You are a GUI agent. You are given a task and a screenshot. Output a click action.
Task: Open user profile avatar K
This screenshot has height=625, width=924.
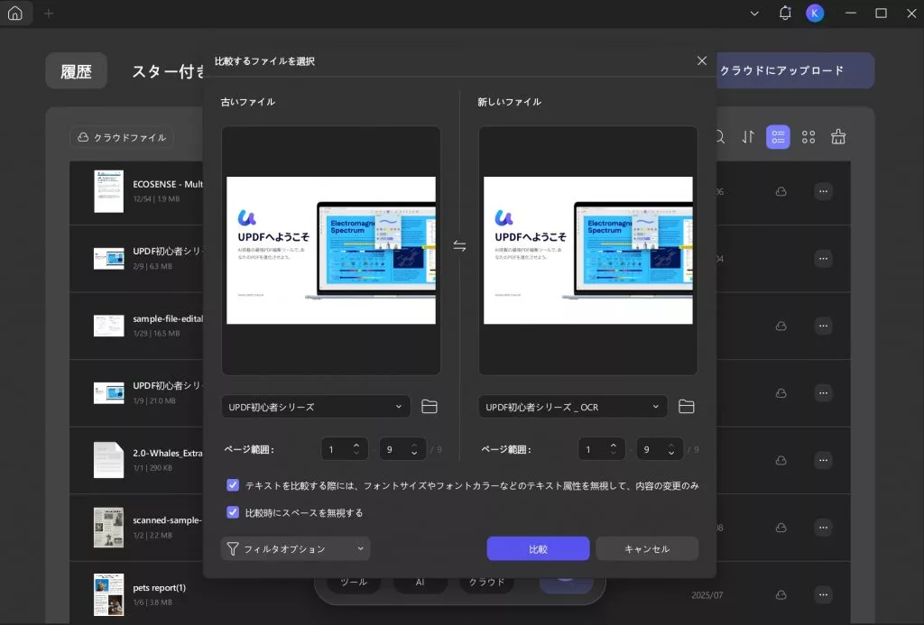point(815,13)
